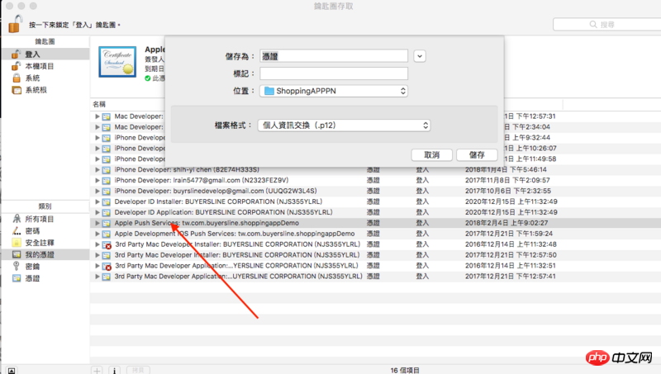The width and height of the screenshot is (661, 374).
Task: Expand the first Mac Developer certificate row
Action: pos(97,116)
